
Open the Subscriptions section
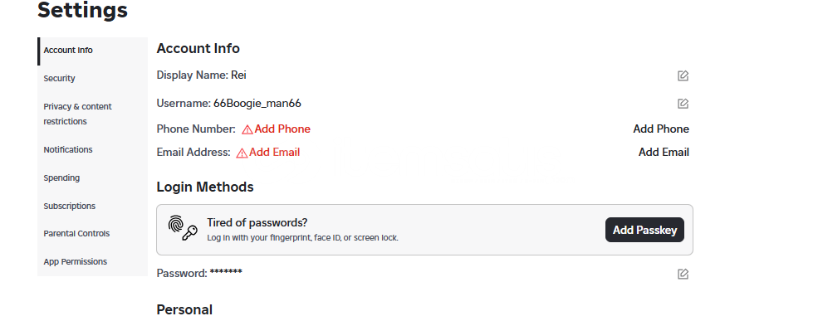pos(70,206)
